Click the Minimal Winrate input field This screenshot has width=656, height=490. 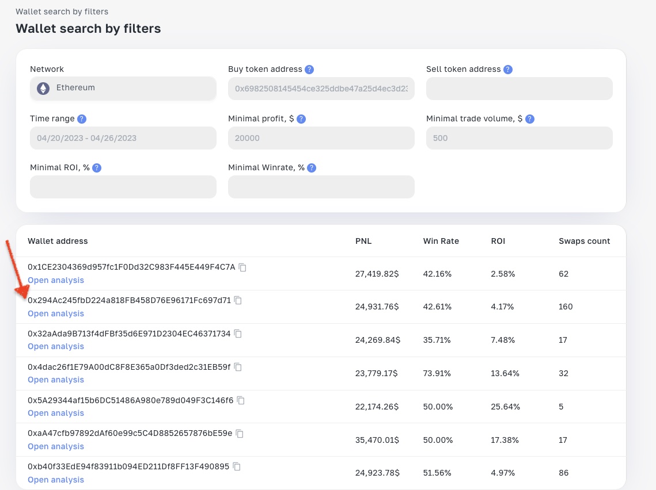[321, 187]
